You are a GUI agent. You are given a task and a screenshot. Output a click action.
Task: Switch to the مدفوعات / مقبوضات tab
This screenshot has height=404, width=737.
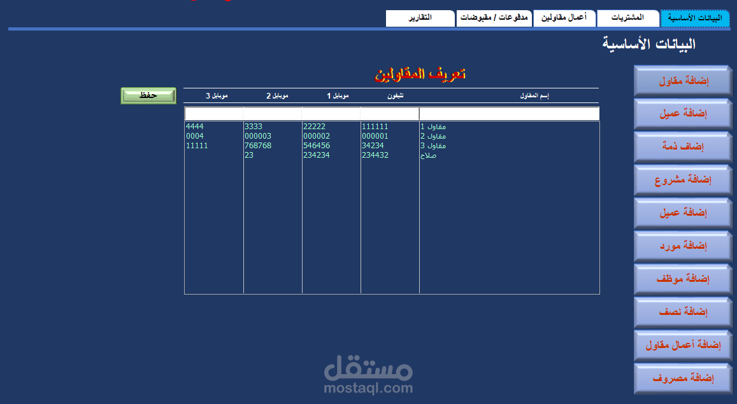point(494,18)
